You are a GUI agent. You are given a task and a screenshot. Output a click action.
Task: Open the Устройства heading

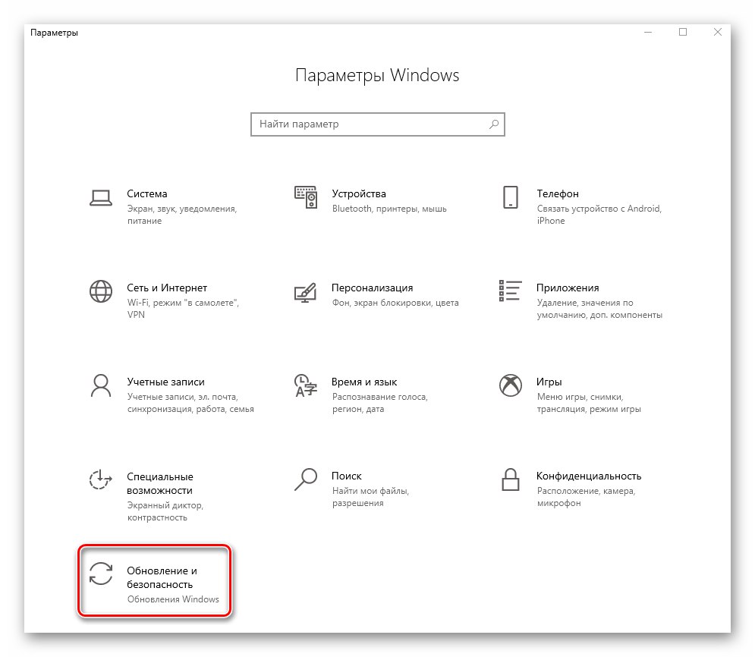(359, 193)
